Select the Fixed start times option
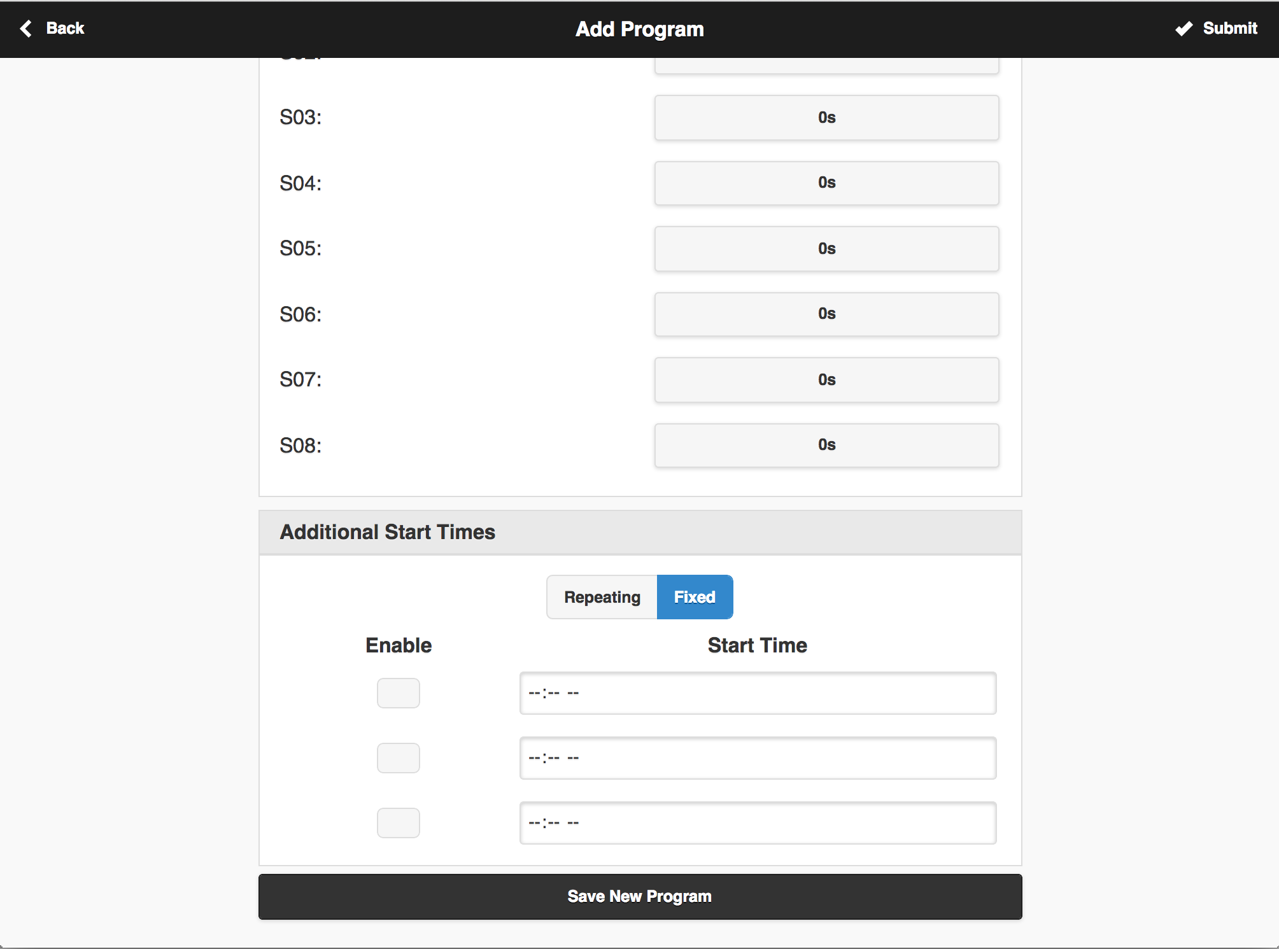 coord(695,597)
